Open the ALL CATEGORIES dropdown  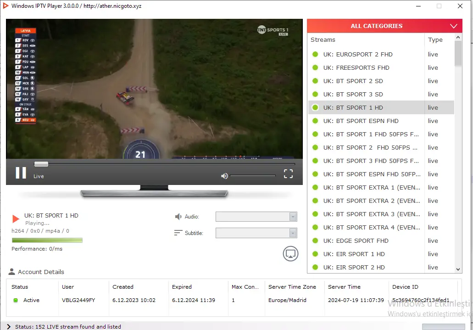click(x=384, y=26)
